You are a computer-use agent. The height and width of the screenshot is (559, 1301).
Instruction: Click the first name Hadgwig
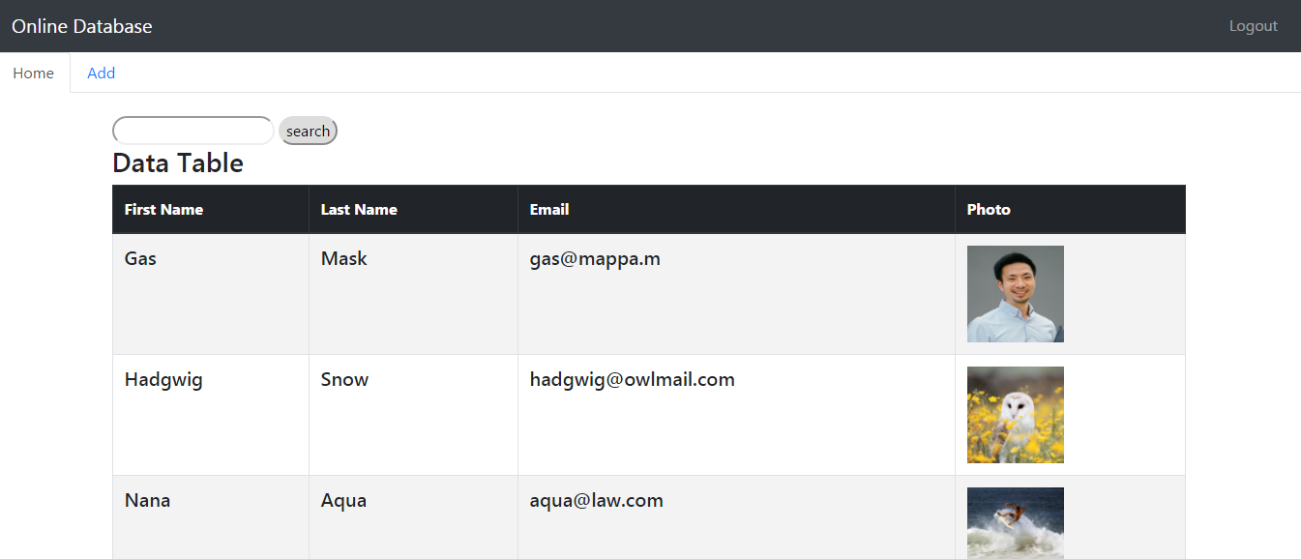click(x=163, y=380)
